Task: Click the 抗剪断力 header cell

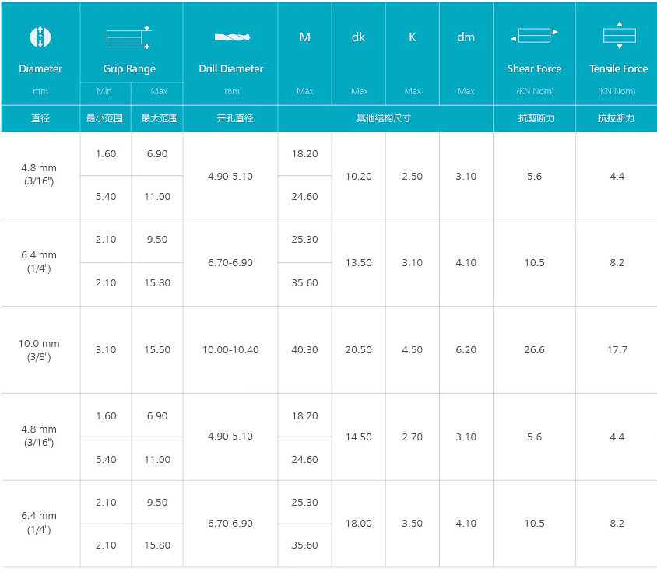Action: click(x=534, y=118)
